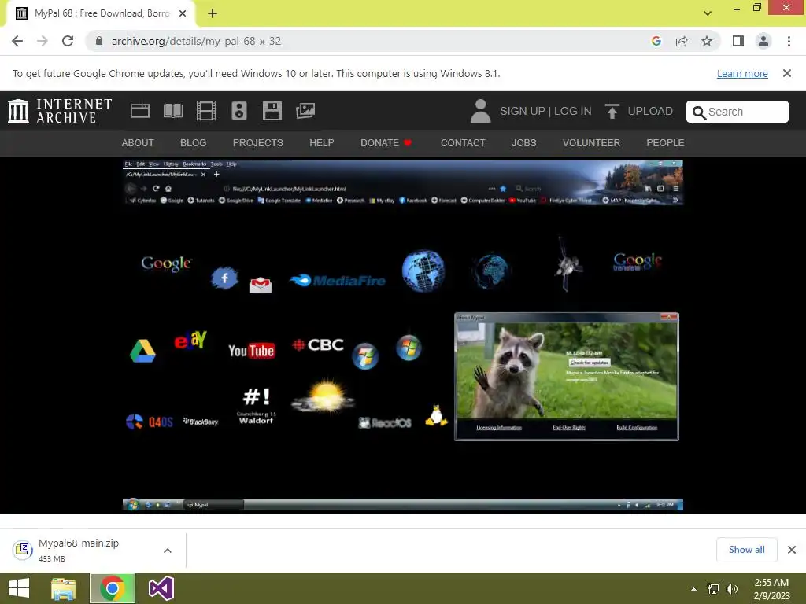Open Windows Start button

(19, 588)
